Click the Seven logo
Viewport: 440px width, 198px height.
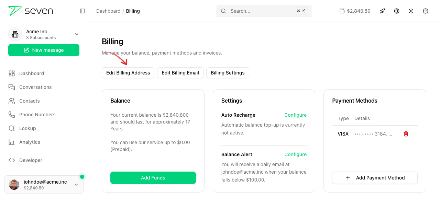(31, 11)
